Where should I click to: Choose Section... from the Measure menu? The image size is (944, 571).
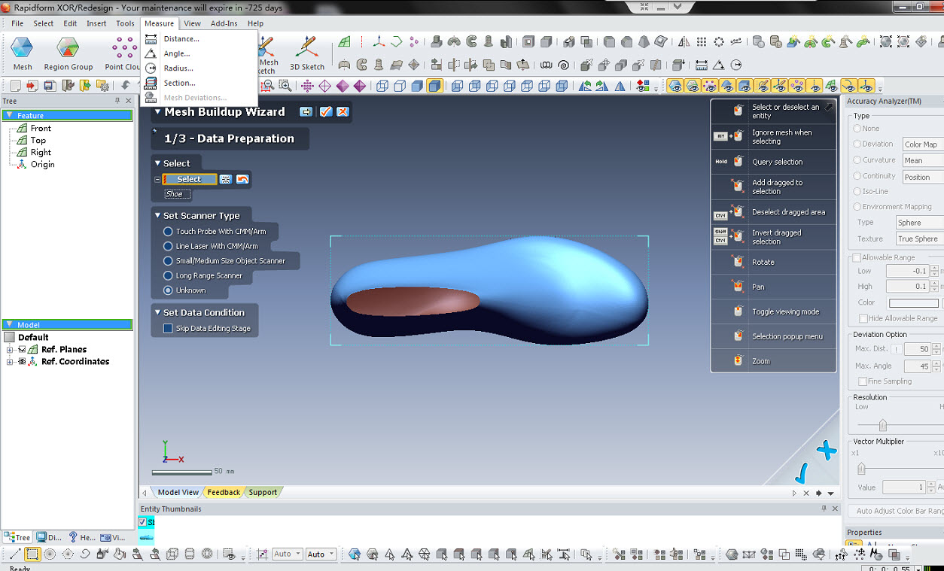[x=179, y=83]
